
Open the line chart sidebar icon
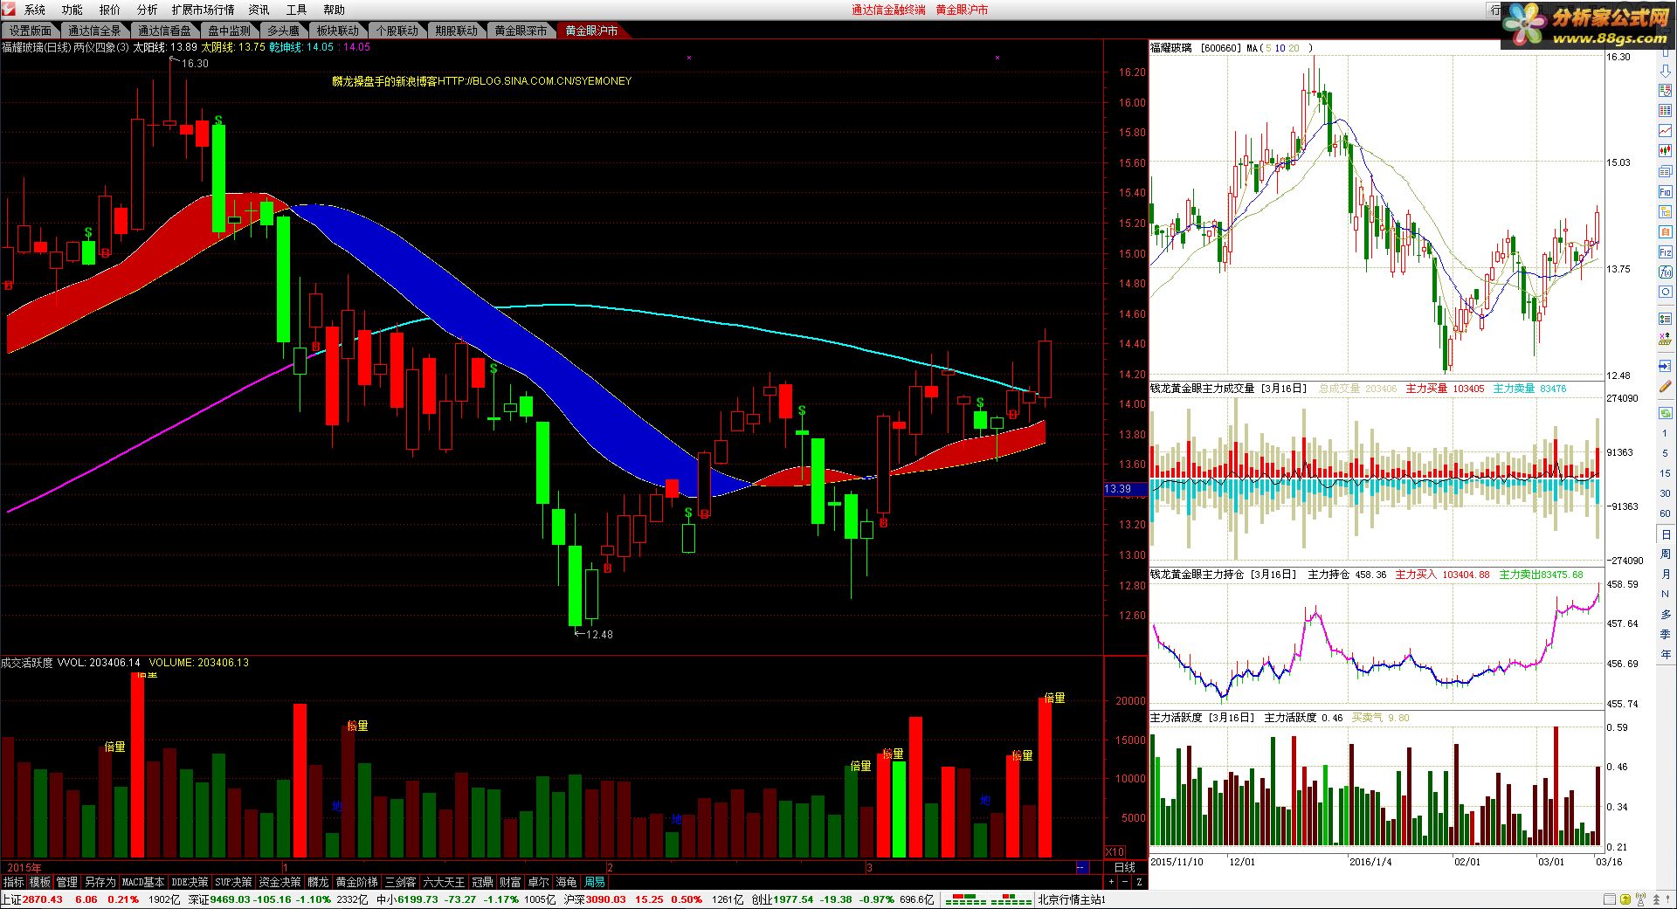click(1665, 131)
